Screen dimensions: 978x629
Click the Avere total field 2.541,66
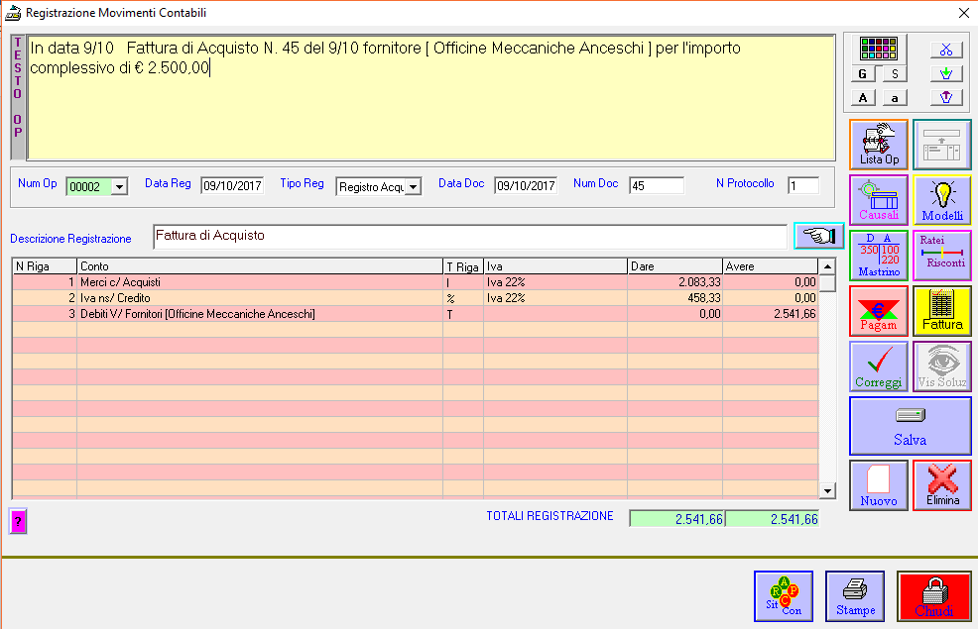point(772,519)
